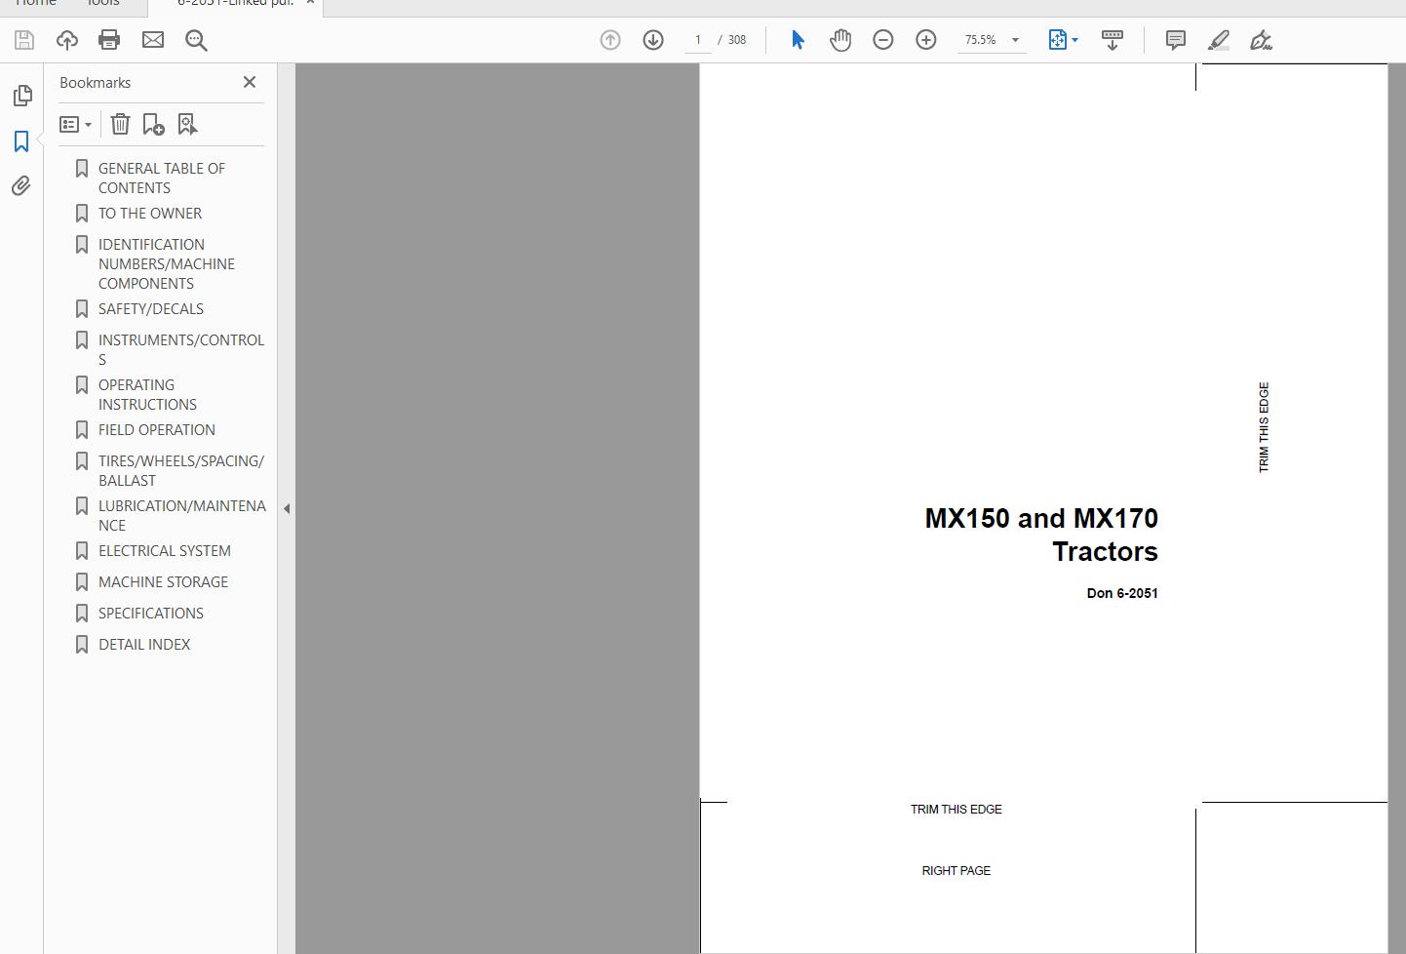Go to previous page arrow
This screenshot has height=954, width=1406.
click(x=610, y=40)
